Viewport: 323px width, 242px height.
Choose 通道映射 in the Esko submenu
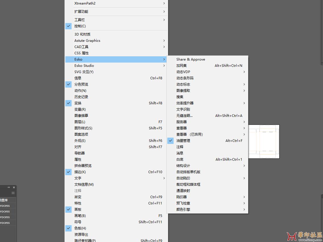207,191
